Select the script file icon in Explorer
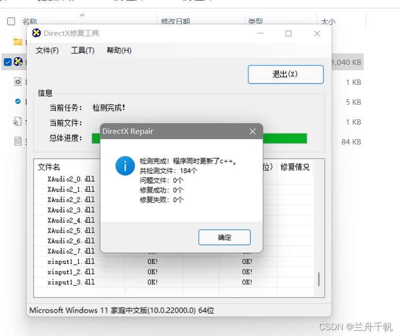 point(17,121)
